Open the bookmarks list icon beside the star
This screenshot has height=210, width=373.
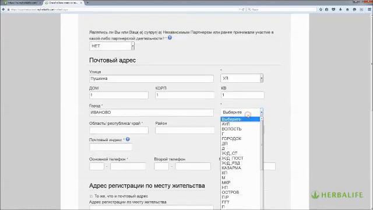click(326, 9)
